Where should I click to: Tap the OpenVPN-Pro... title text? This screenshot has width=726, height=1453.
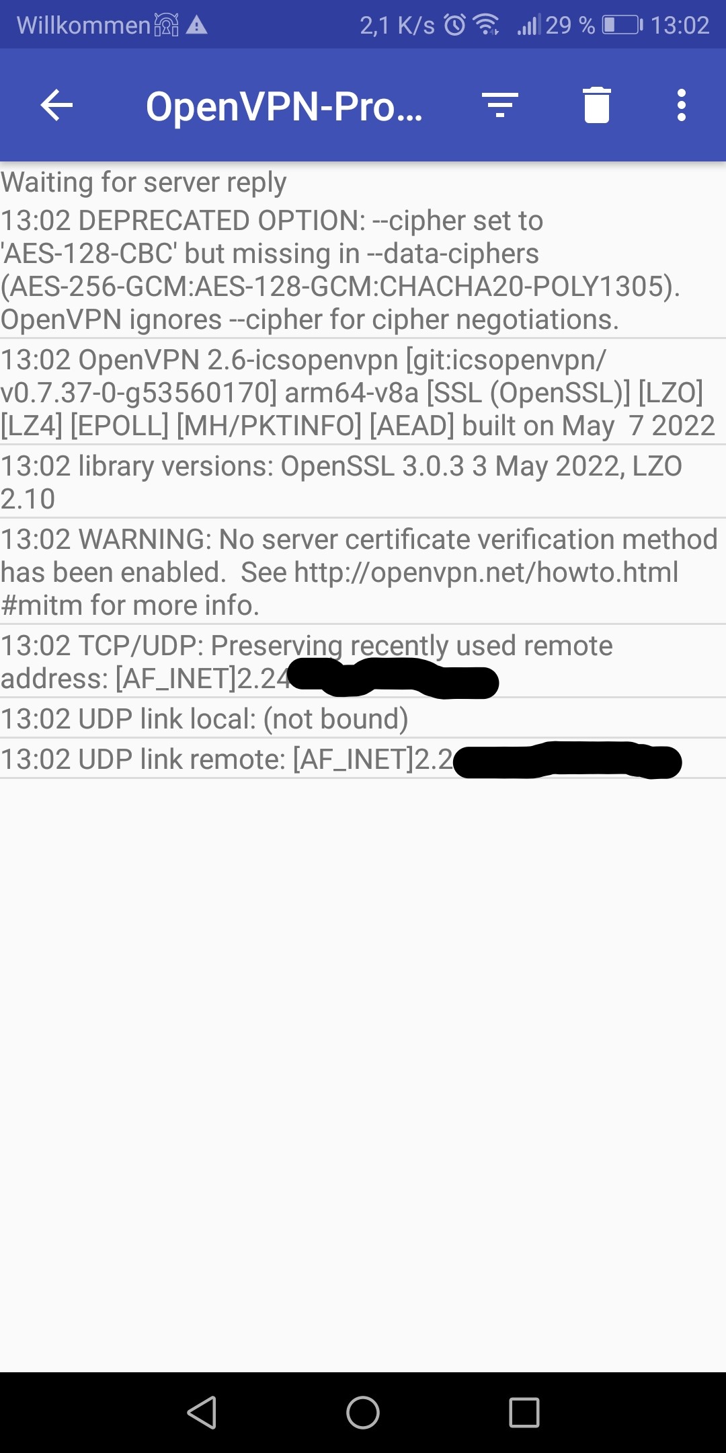pos(284,106)
